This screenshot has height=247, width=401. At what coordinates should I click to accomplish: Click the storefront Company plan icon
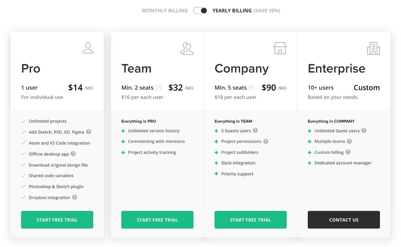[280, 48]
